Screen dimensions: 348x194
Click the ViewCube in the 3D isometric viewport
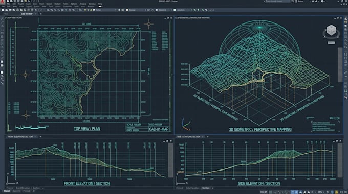(x=331, y=30)
